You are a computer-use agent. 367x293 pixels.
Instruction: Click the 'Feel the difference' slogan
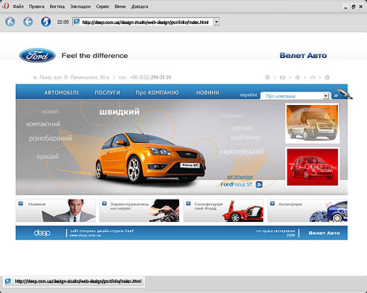(94, 56)
